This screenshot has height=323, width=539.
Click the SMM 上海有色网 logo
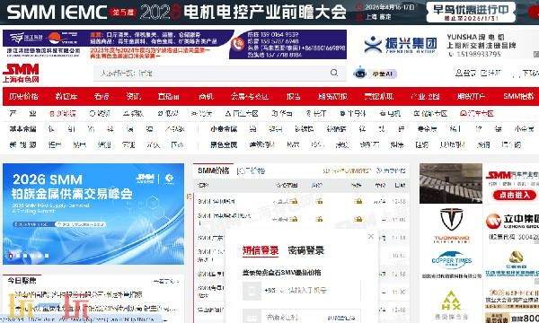pos(21,73)
